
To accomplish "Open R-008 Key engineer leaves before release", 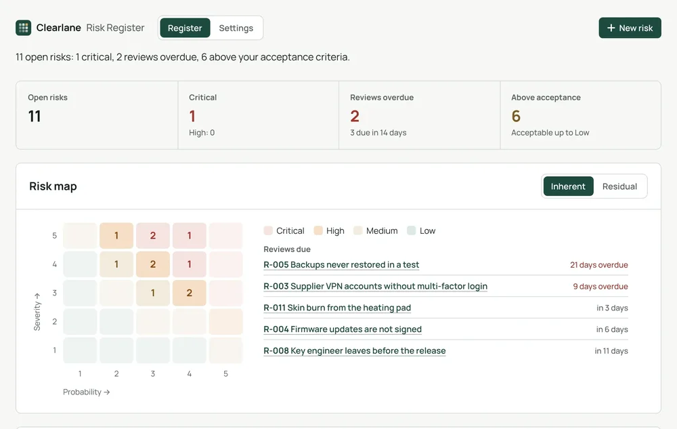I will point(355,351).
